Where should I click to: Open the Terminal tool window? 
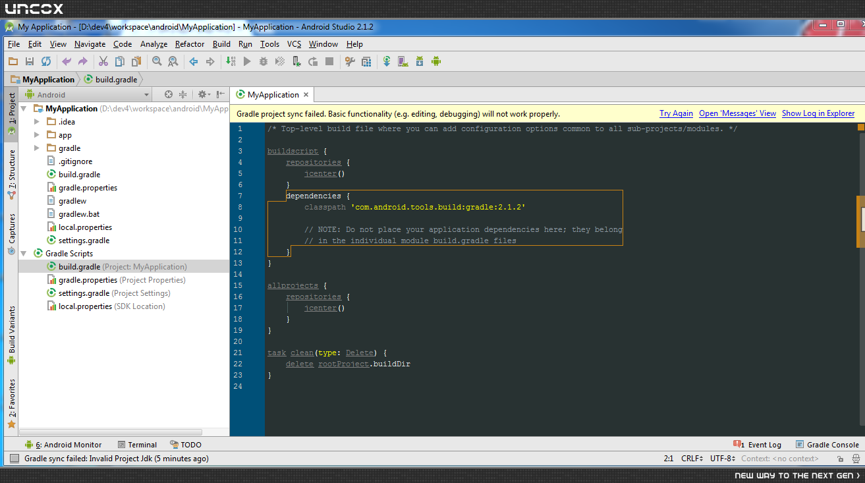coord(137,445)
